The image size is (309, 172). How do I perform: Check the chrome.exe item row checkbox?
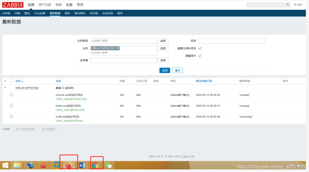11,95
